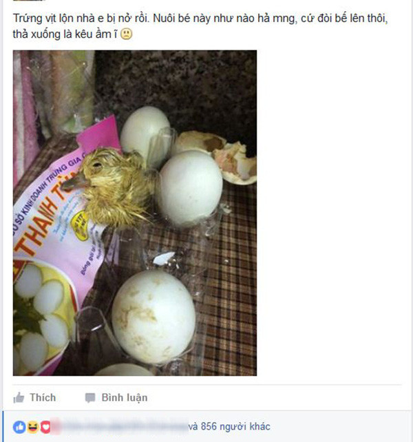Open the comment box via Bình luận

[125, 398]
